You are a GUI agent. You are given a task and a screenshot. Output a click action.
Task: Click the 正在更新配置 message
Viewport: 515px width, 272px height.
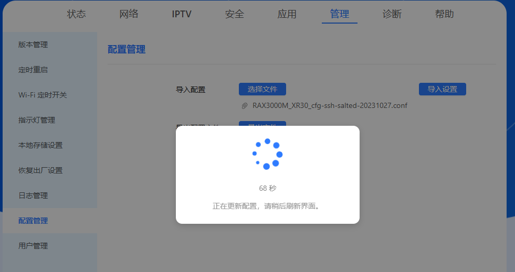(x=266, y=206)
